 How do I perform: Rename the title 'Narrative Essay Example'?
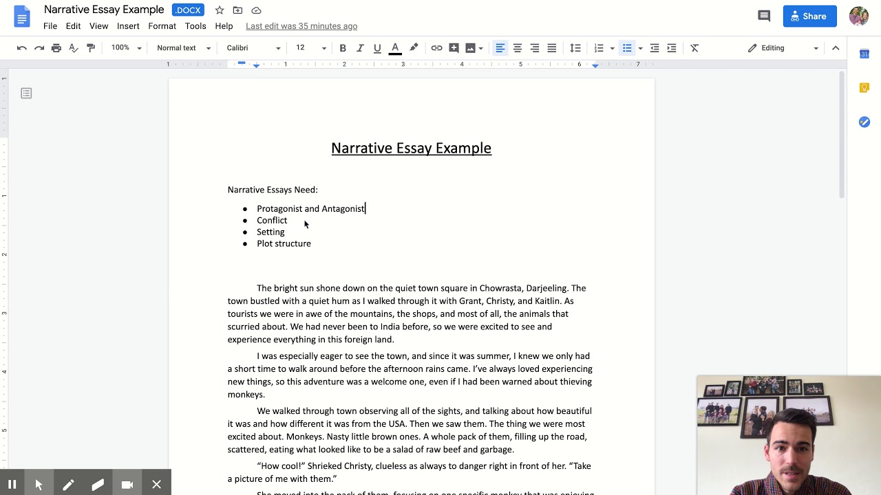pos(104,10)
